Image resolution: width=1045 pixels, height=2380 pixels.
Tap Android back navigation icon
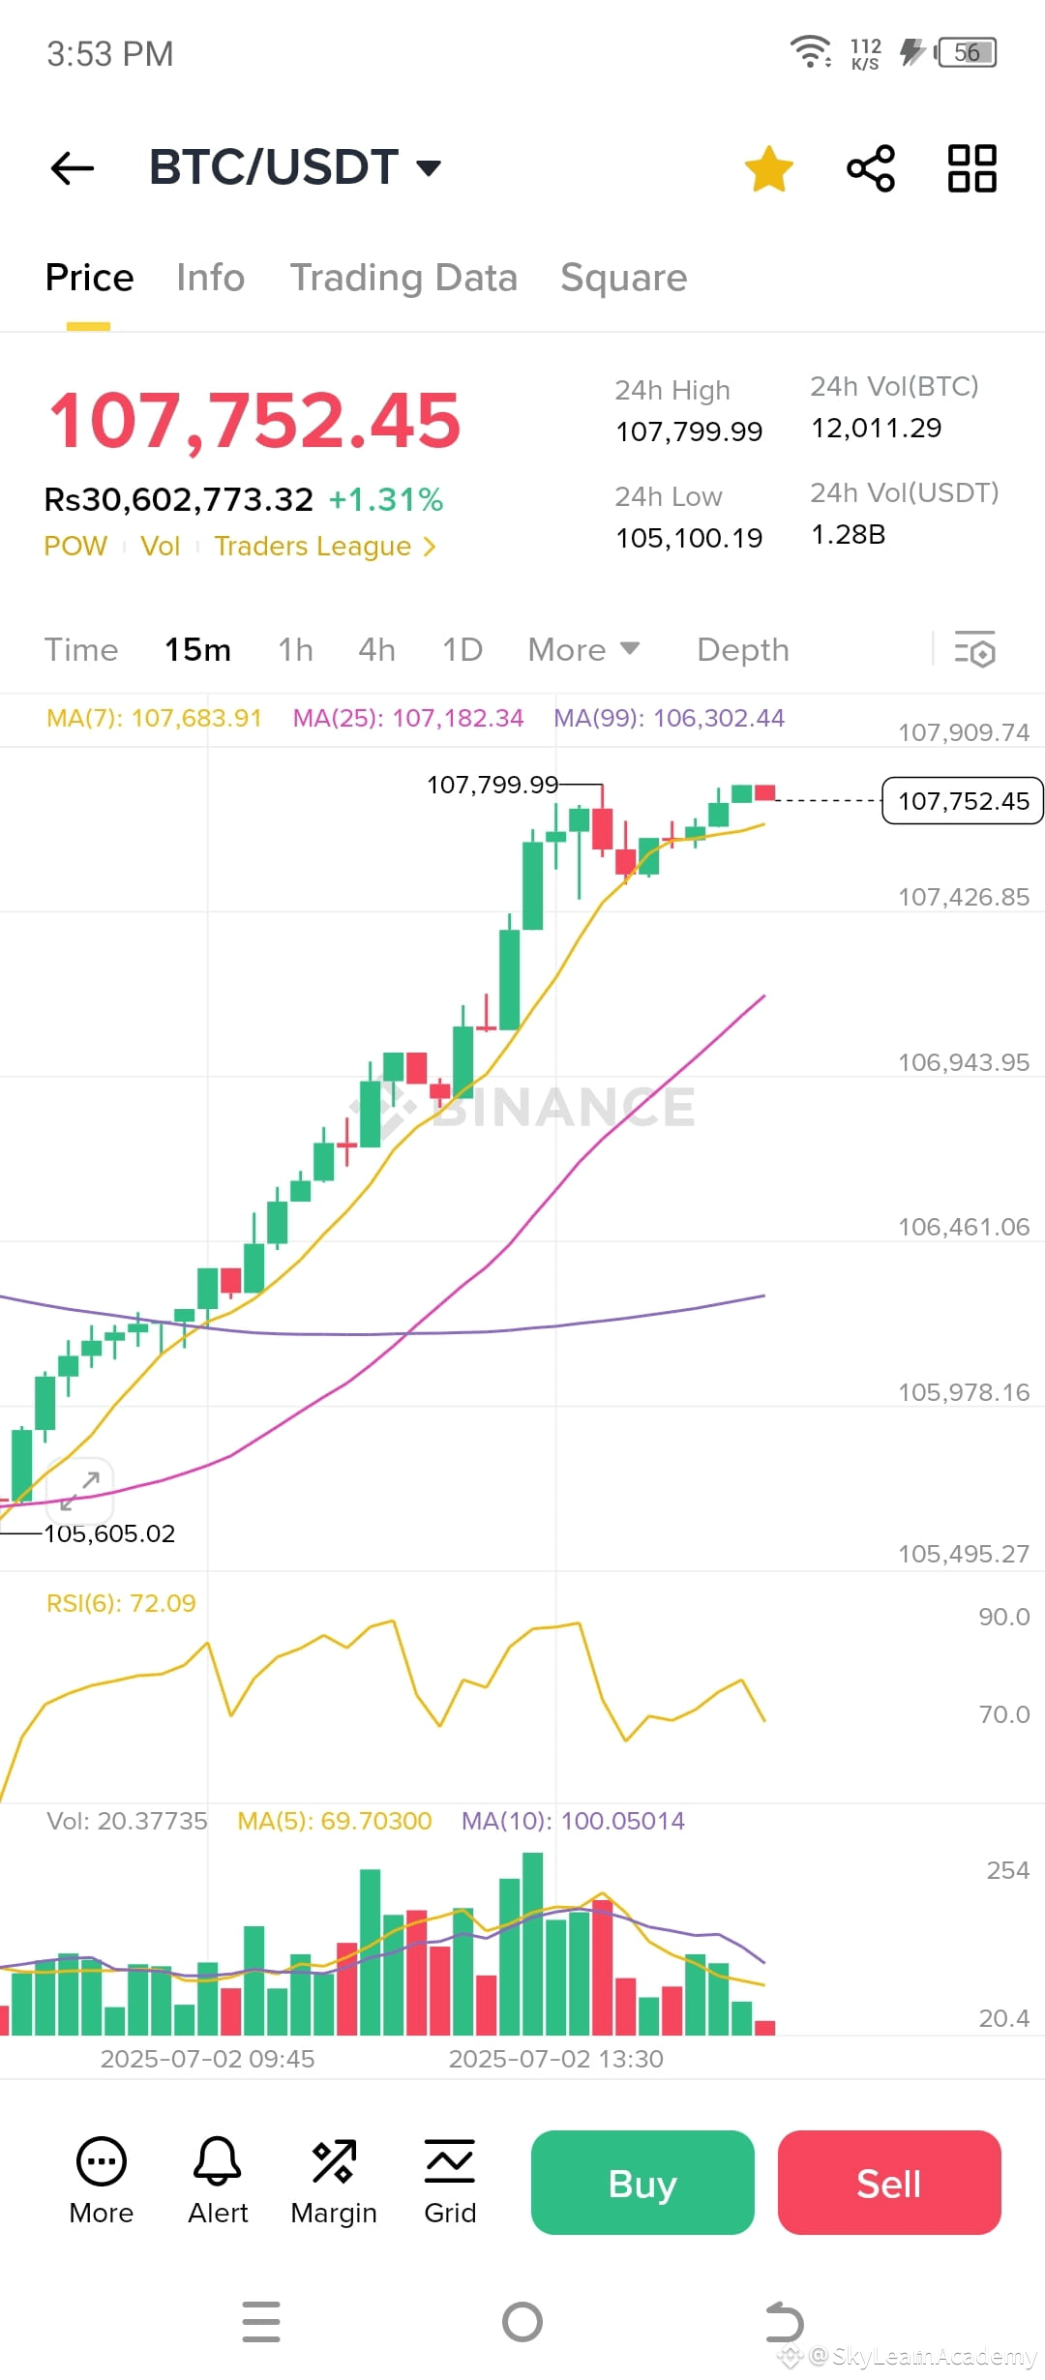click(784, 2322)
